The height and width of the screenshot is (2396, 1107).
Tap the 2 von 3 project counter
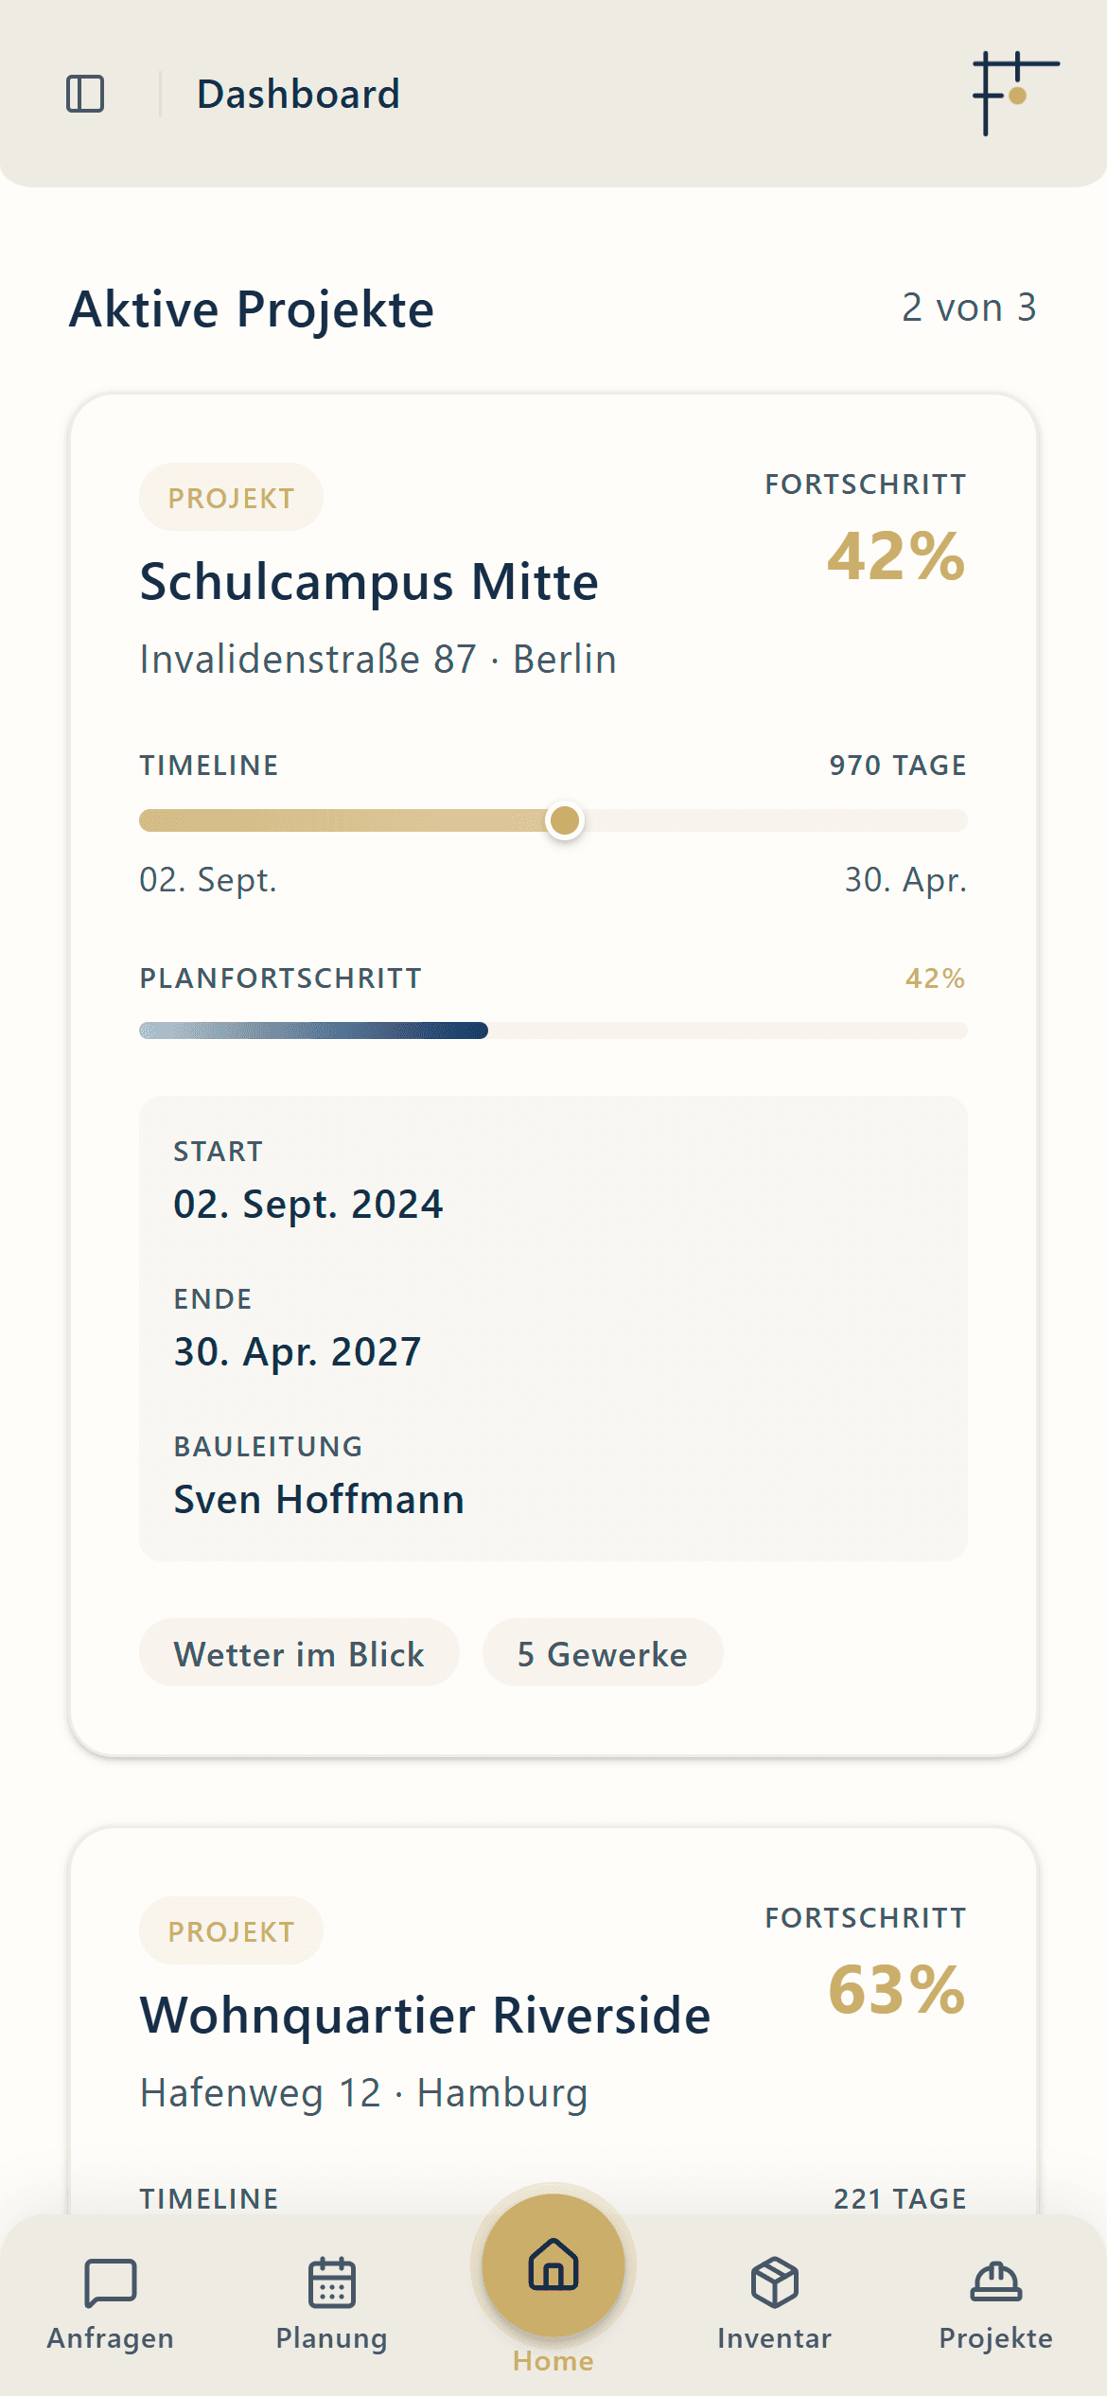point(969,307)
